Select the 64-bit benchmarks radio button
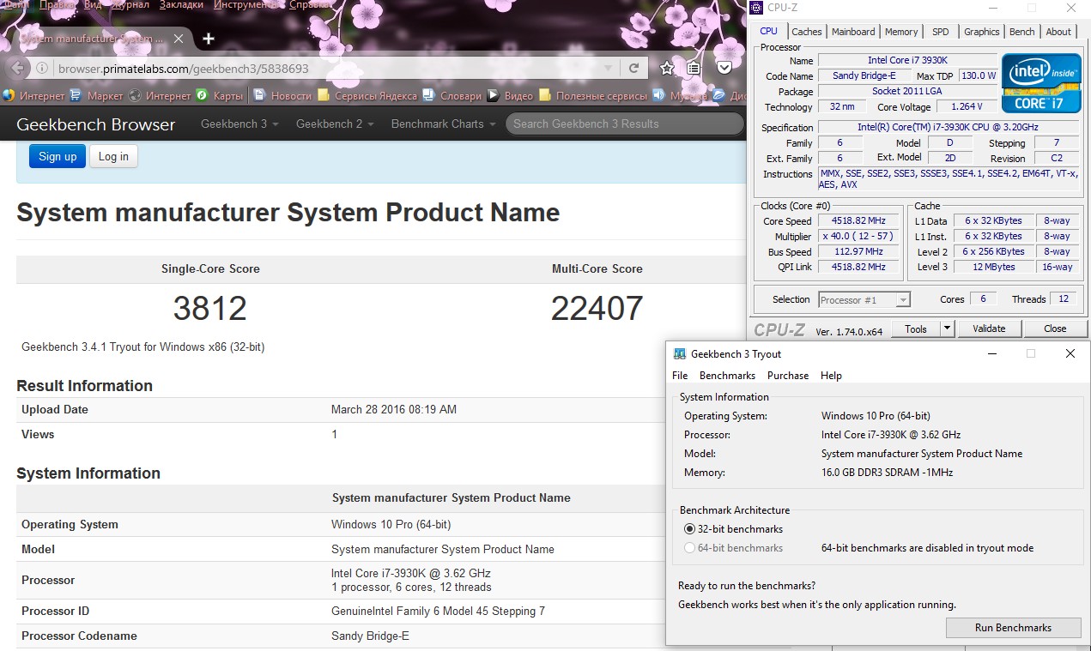Image resolution: width=1091 pixels, height=651 pixels. [690, 548]
